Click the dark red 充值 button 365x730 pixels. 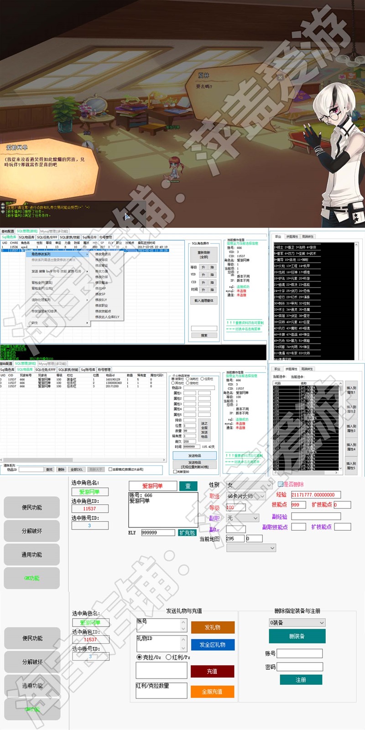pyautogui.click(x=212, y=671)
